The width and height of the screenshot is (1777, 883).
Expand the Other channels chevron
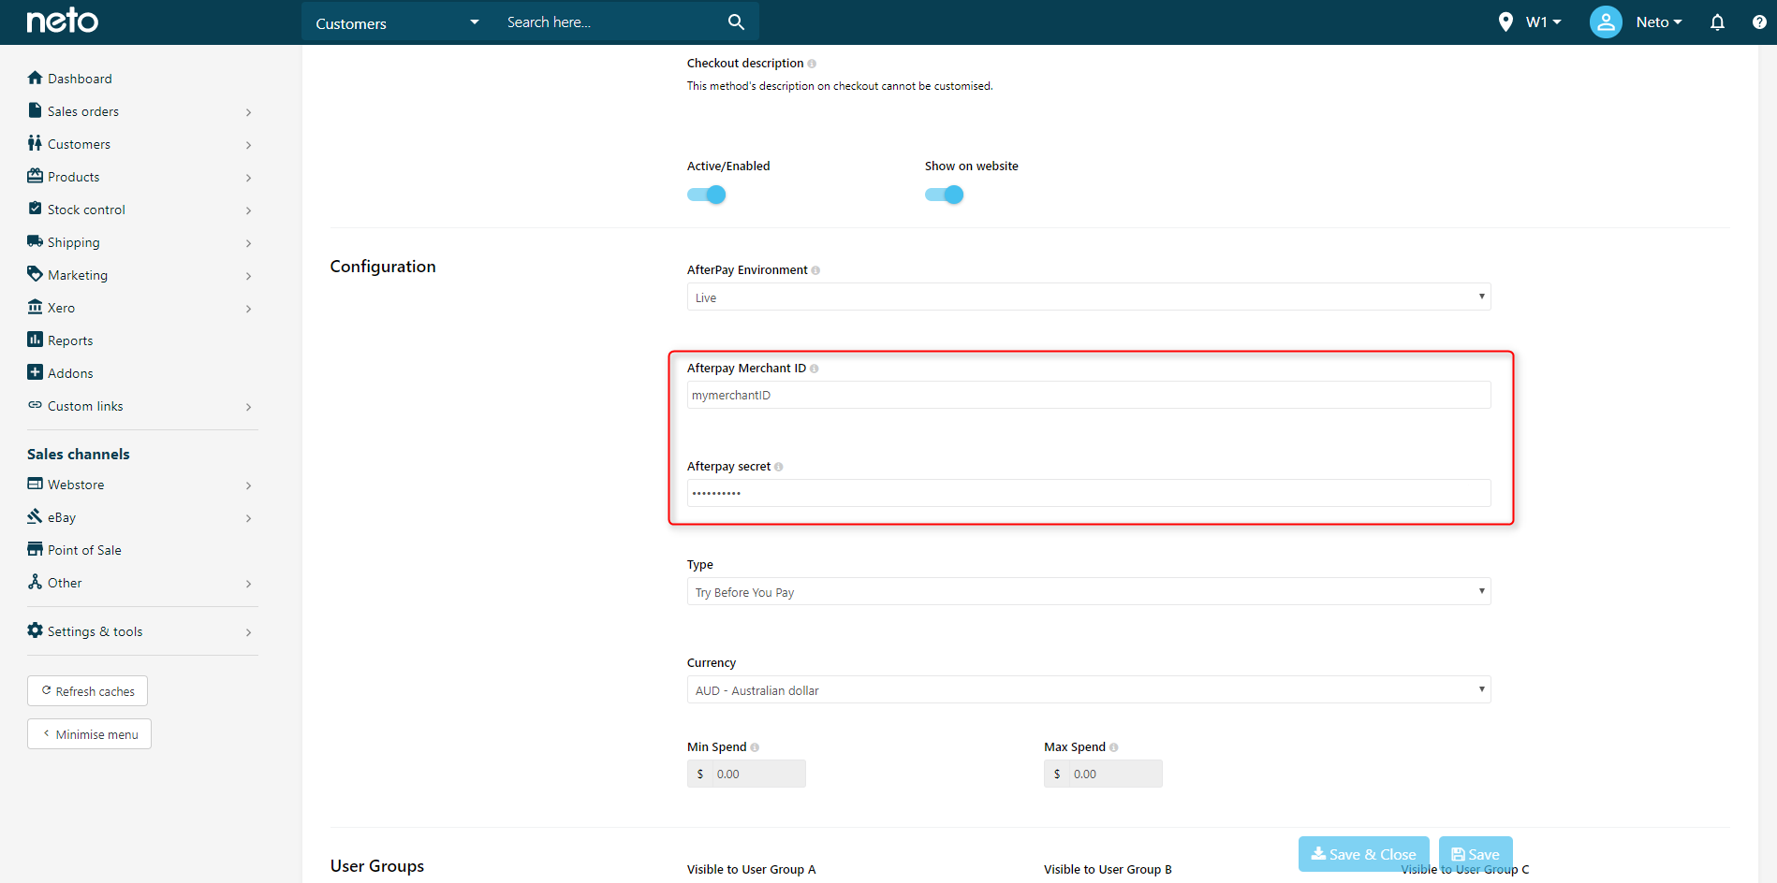pyautogui.click(x=248, y=584)
